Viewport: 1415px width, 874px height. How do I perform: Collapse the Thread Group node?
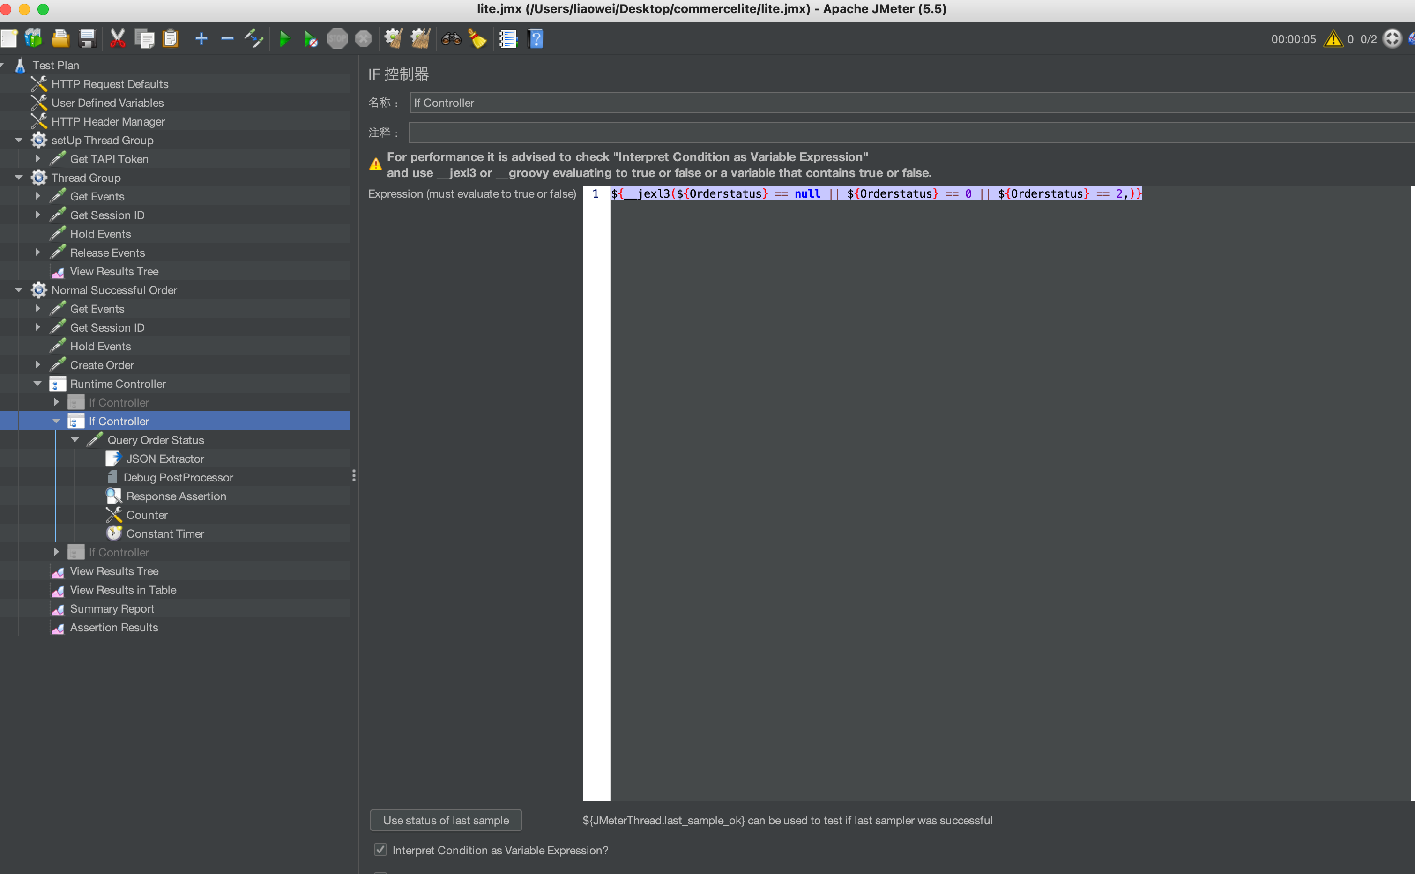18,178
